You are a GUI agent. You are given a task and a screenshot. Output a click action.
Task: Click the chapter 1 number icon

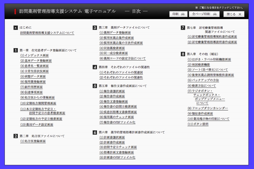click(x=16, y=50)
